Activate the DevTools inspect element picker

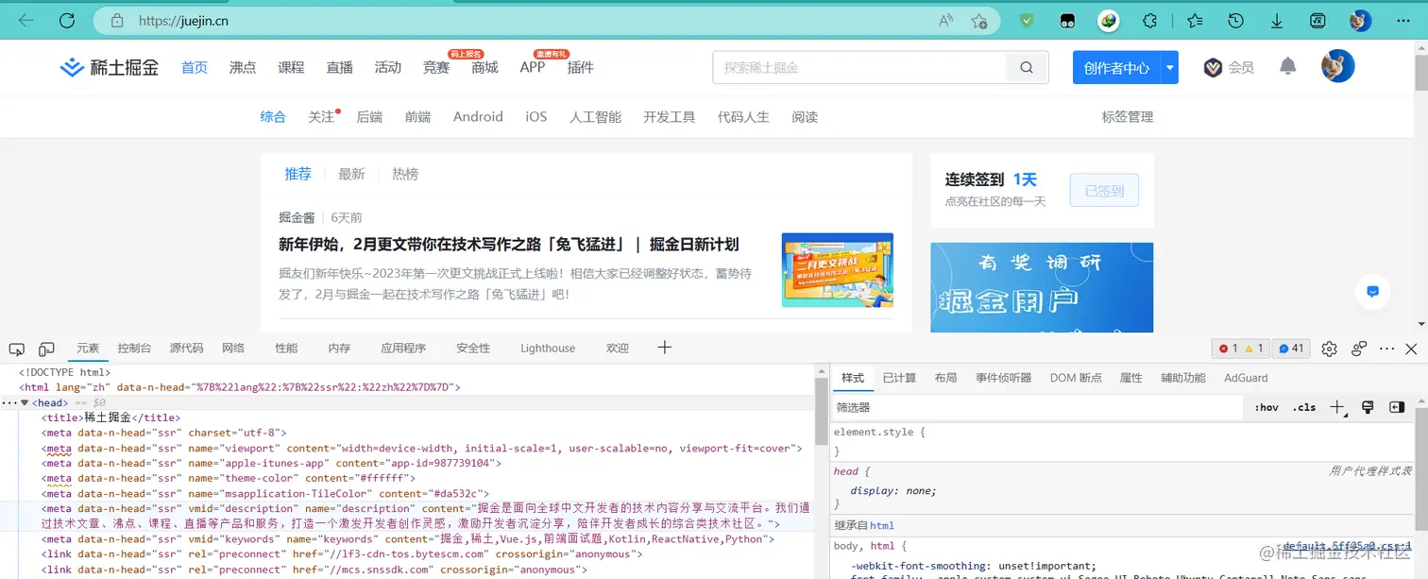pyautogui.click(x=17, y=349)
